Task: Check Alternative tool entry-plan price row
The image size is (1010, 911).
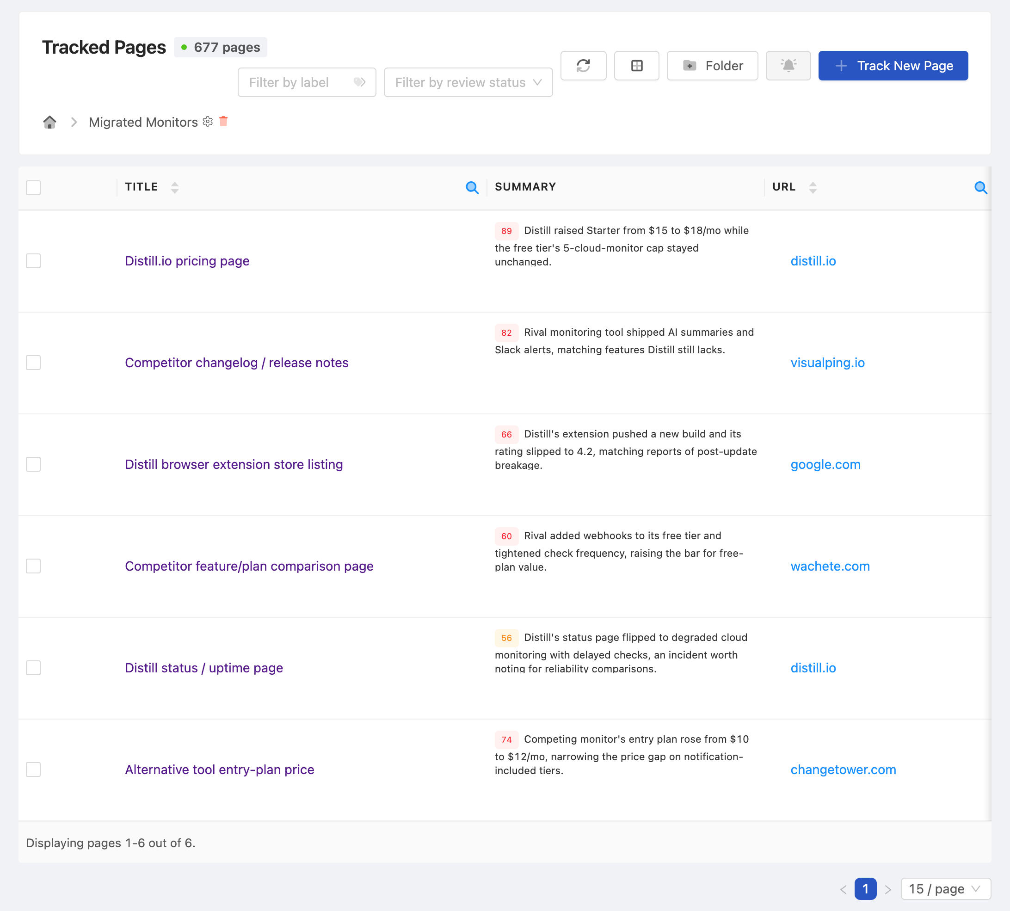Action: coord(33,769)
